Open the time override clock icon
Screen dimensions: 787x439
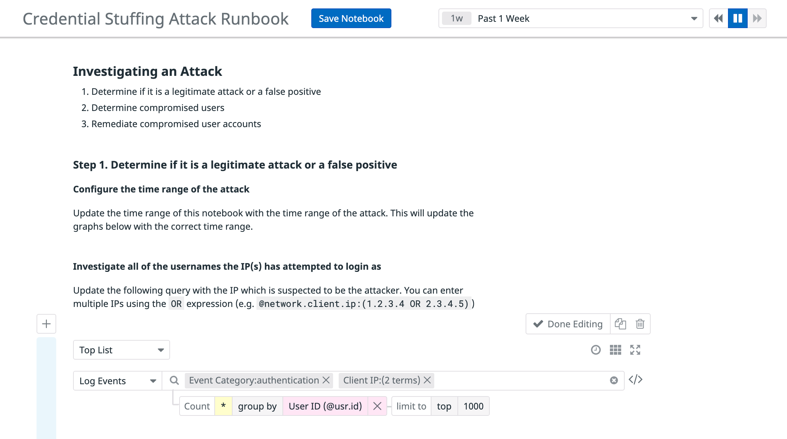tap(595, 350)
